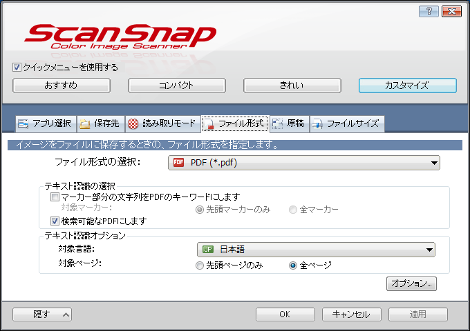Viewport: 470px width, 331px height.
Task: Select 先頭ページのみ radio button
Action: click(200, 265)
